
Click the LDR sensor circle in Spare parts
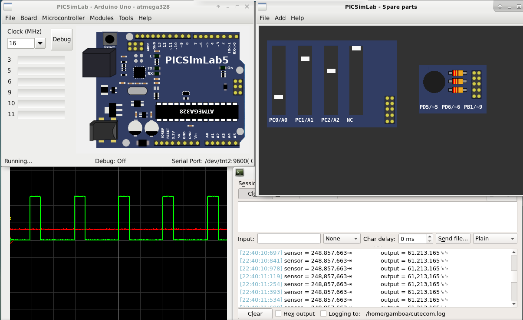click(x=434, y=82)
